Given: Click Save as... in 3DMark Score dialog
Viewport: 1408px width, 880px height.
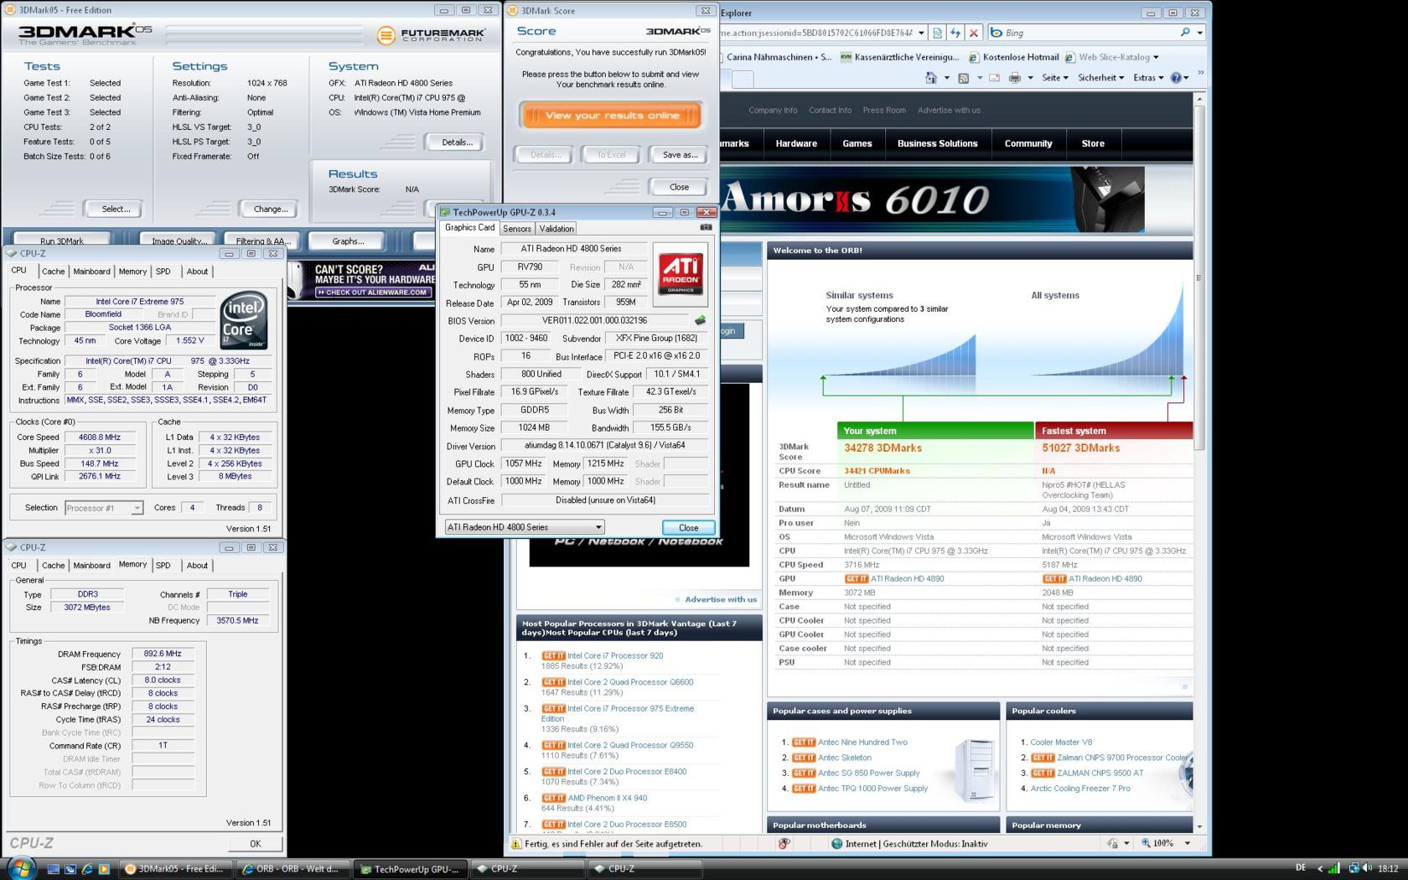Looking at the screenshot, I should [680, 155].
